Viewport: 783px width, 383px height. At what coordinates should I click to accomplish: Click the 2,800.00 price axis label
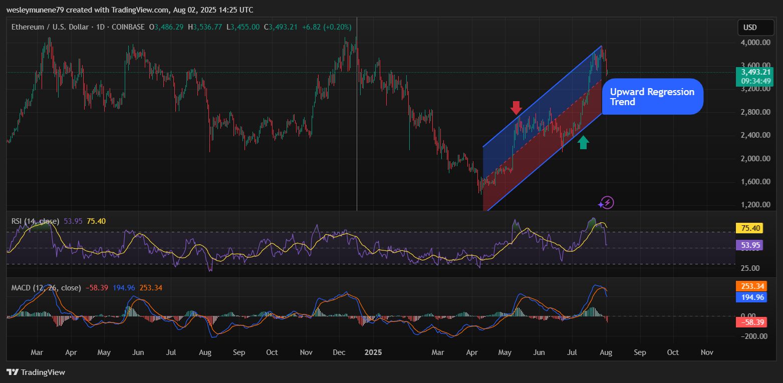point(756,112)
